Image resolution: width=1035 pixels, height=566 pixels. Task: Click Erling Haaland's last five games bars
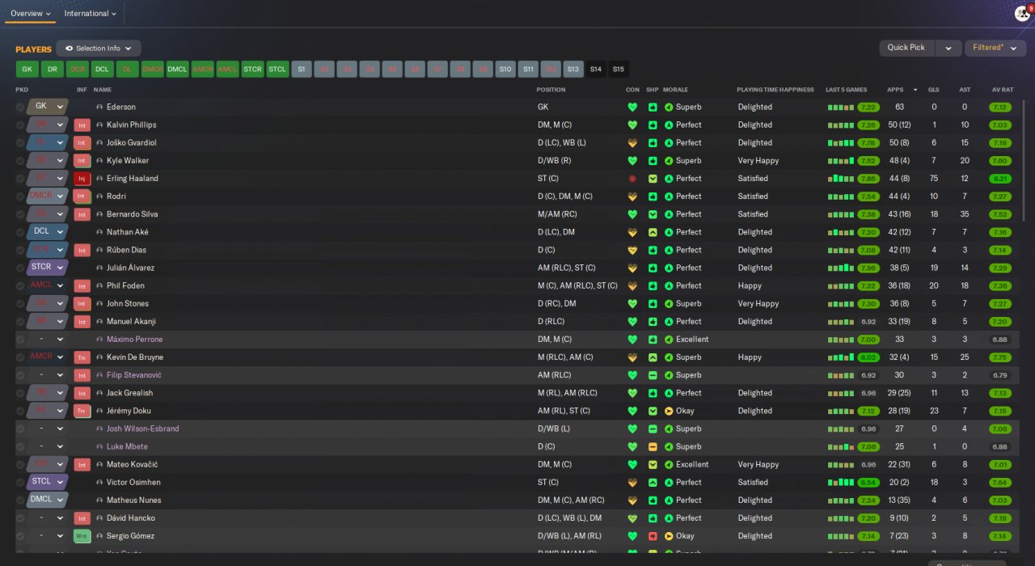pyautogui.click(x=840, y=179)
